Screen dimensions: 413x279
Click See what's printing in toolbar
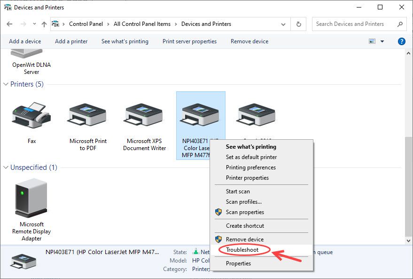(125, 41)
